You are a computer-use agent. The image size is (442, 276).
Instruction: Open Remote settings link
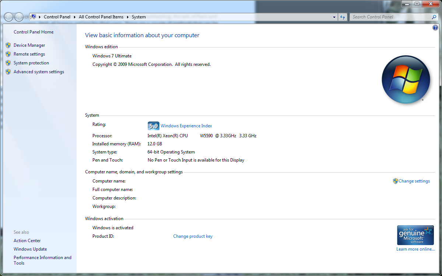[29, 54]
